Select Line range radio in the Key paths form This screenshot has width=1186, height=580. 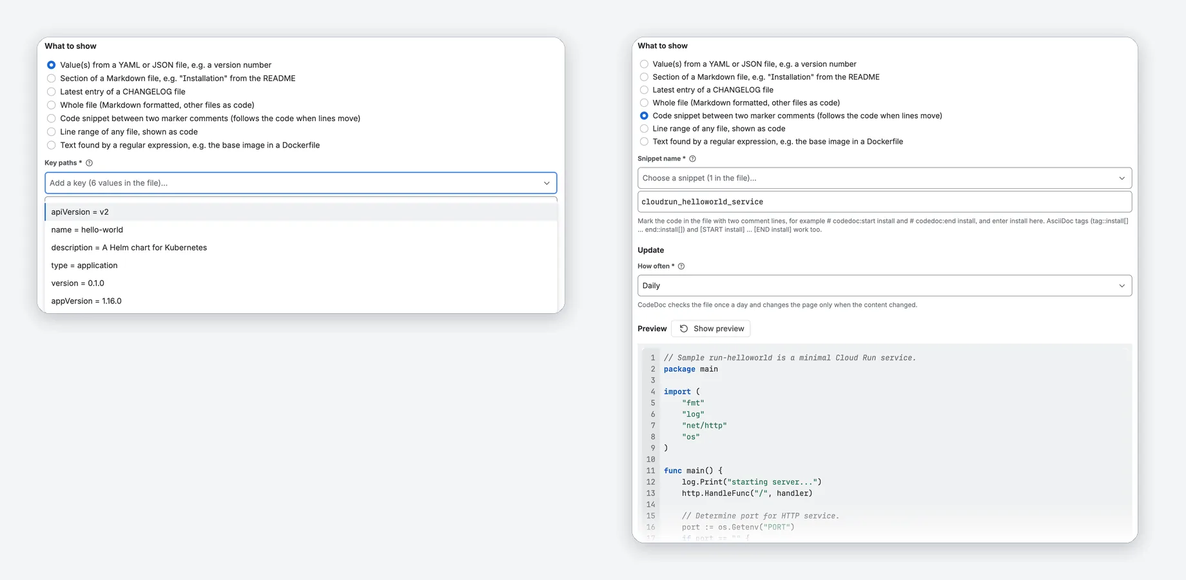pos(52,132)
